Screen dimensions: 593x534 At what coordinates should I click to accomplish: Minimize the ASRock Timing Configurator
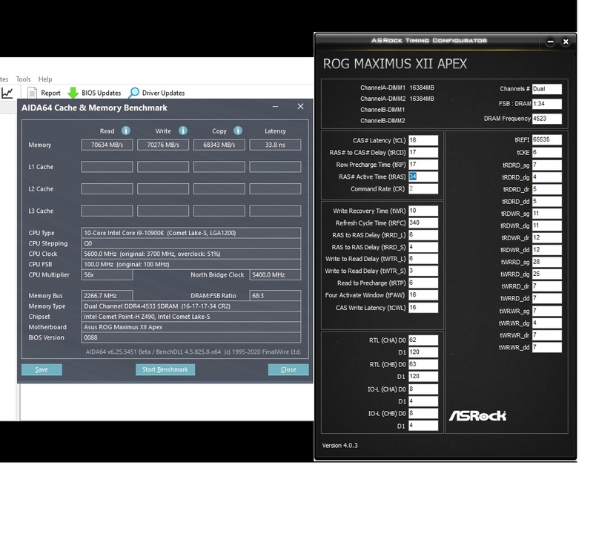550,42
